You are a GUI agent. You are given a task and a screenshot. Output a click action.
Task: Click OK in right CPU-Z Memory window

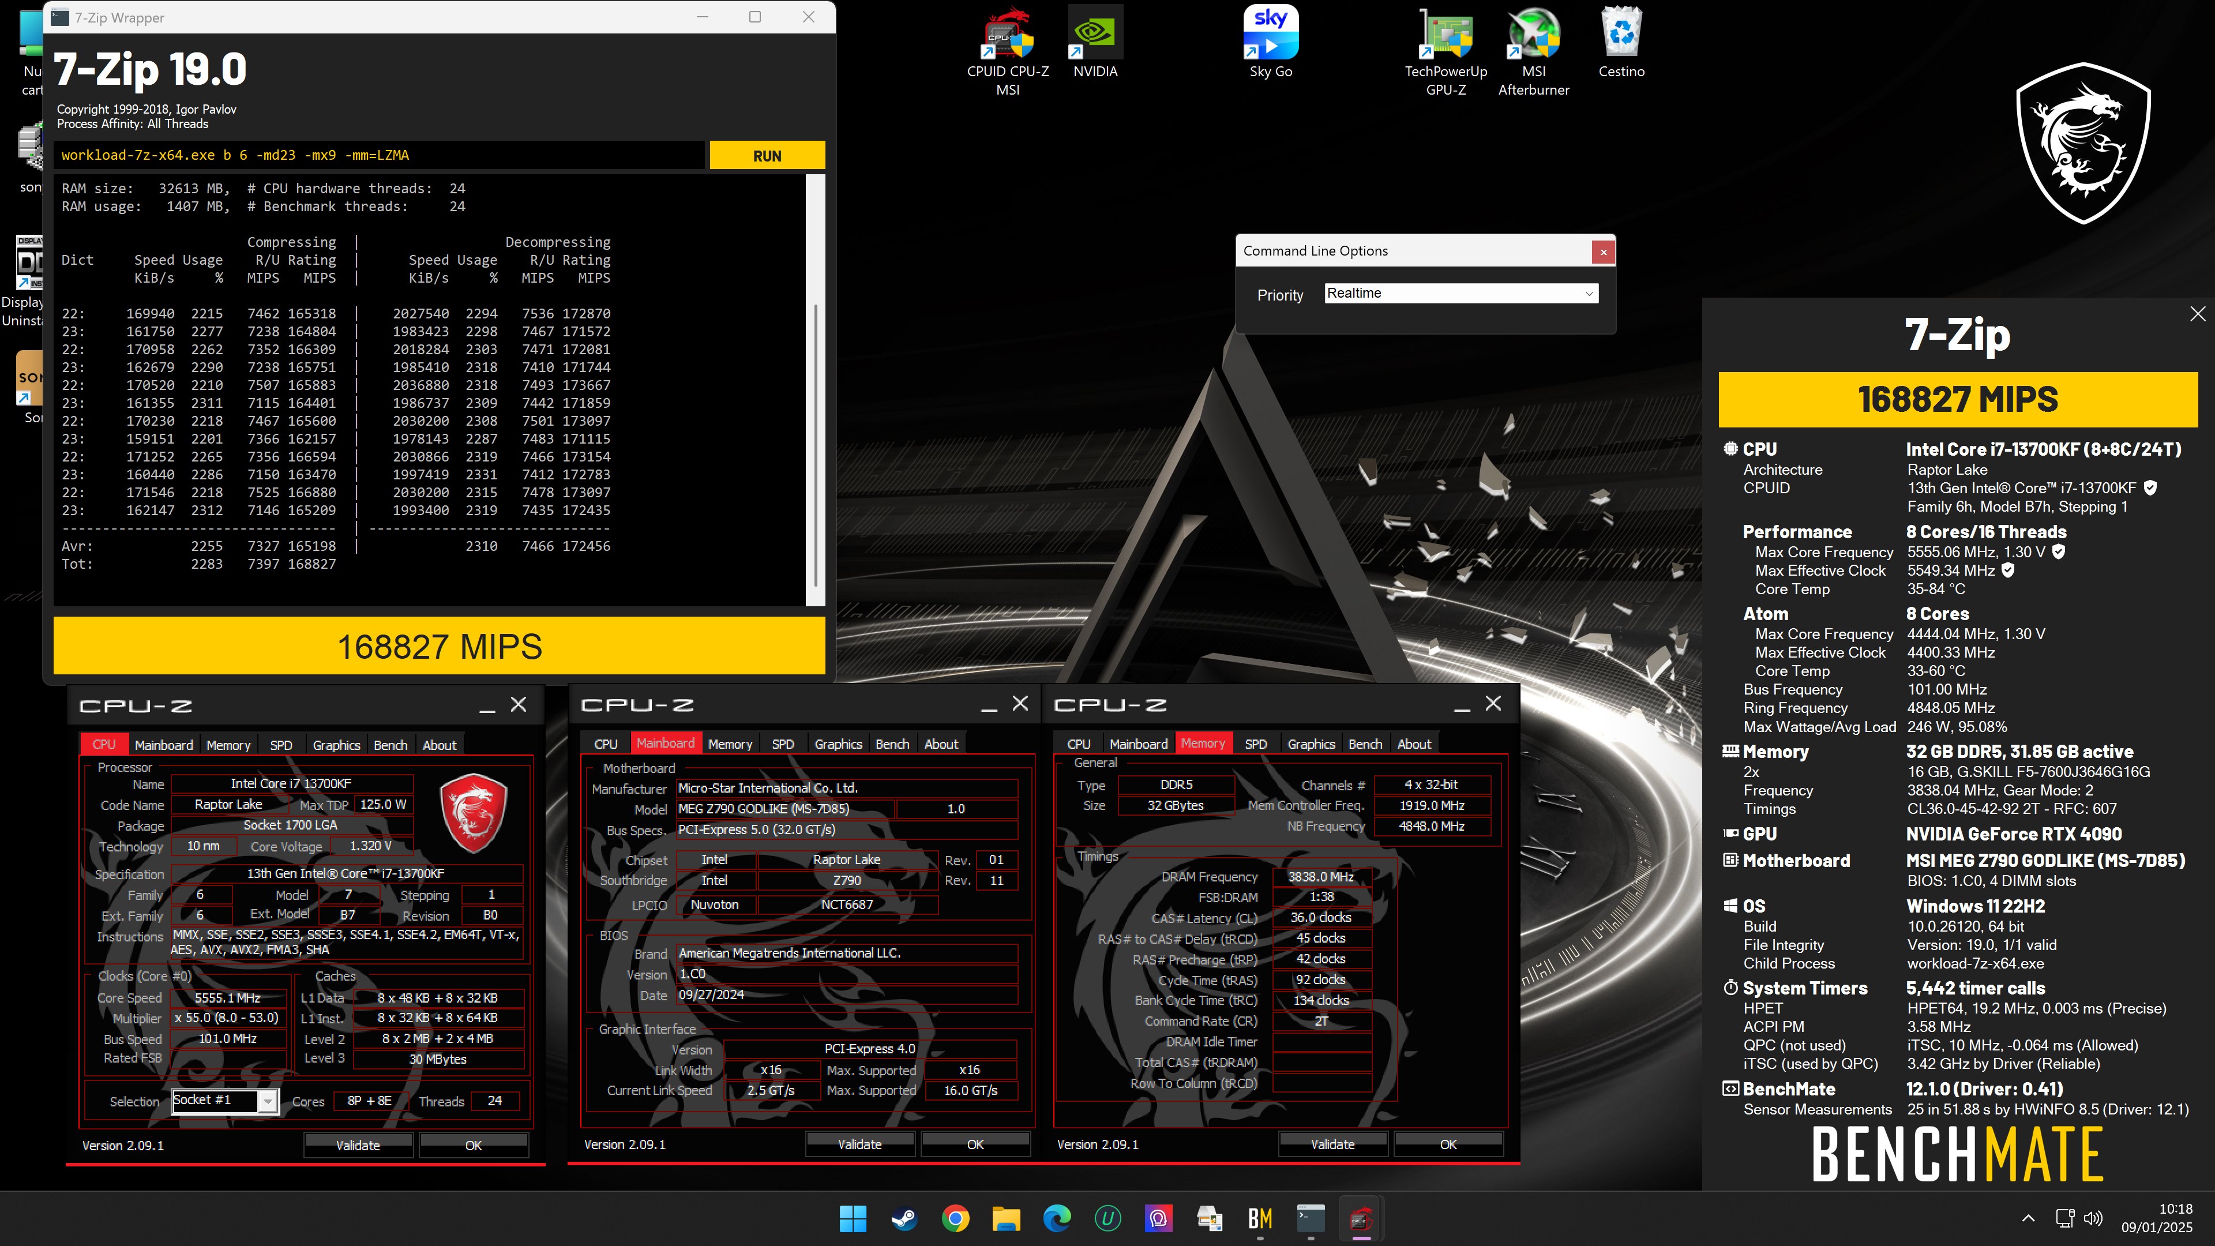(x=1448, y=1144)
